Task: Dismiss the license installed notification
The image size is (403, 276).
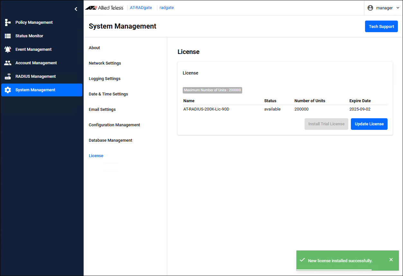Action: tap(391, 260)
